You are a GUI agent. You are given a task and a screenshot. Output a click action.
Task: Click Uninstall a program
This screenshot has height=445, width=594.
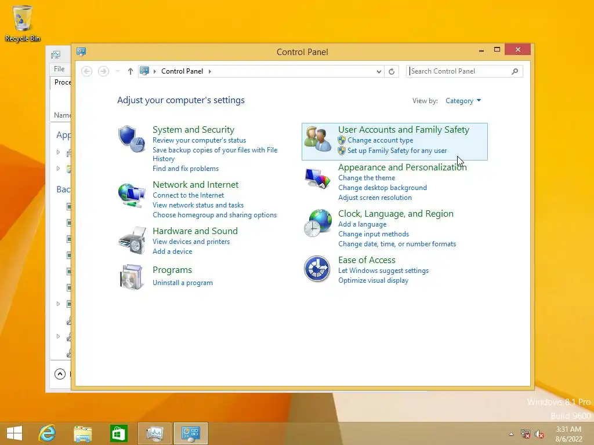(183, 283)
